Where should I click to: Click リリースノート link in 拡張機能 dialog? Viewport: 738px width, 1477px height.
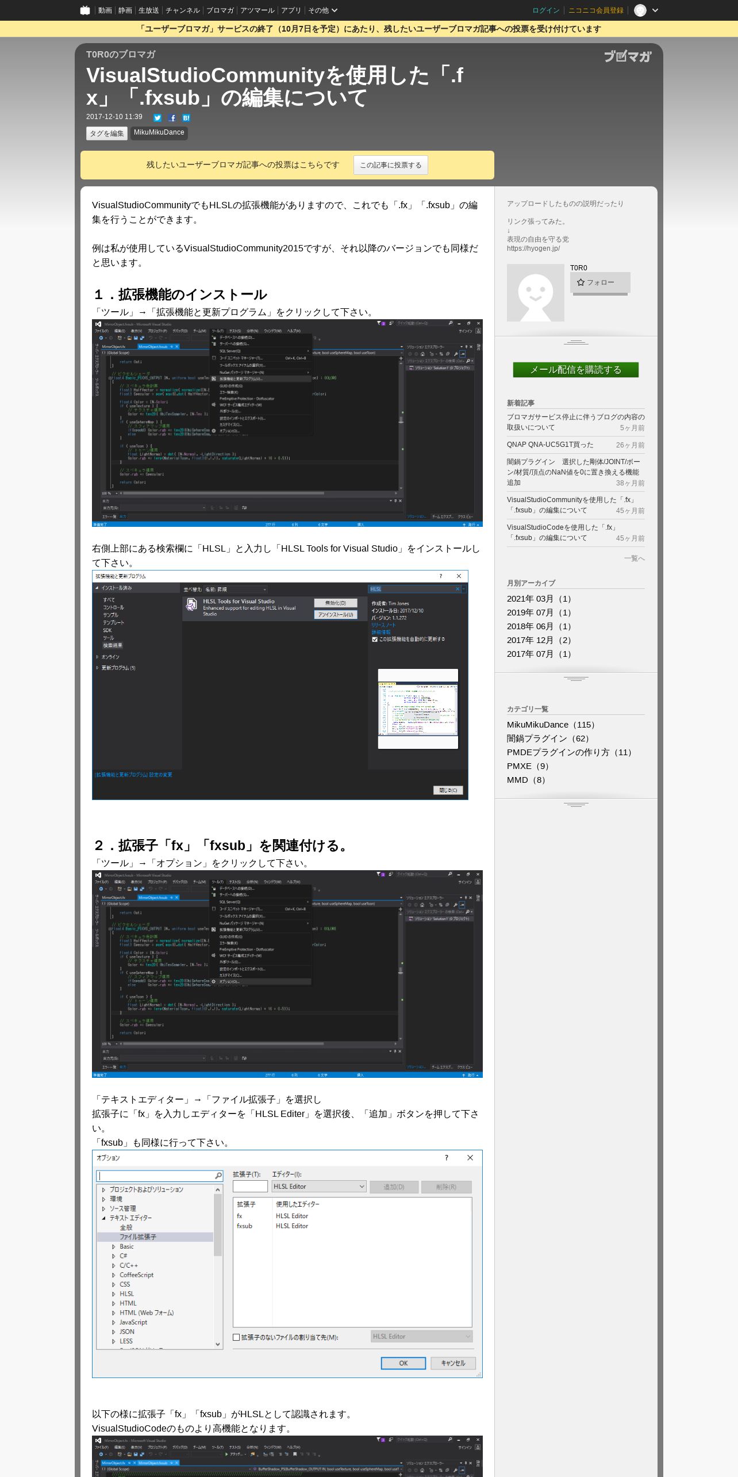(x=383, y=625)
